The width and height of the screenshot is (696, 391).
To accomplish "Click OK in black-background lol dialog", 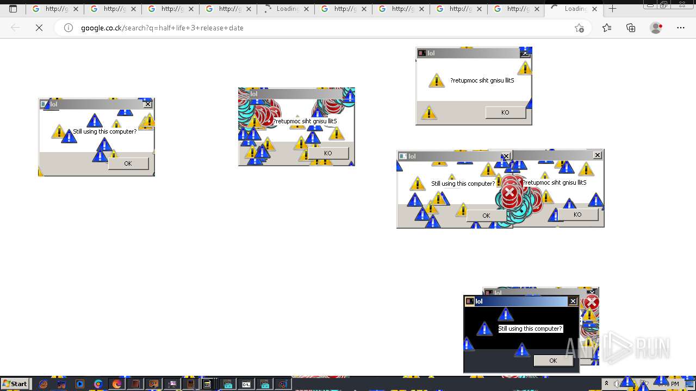I will click(x=553, y=361).
